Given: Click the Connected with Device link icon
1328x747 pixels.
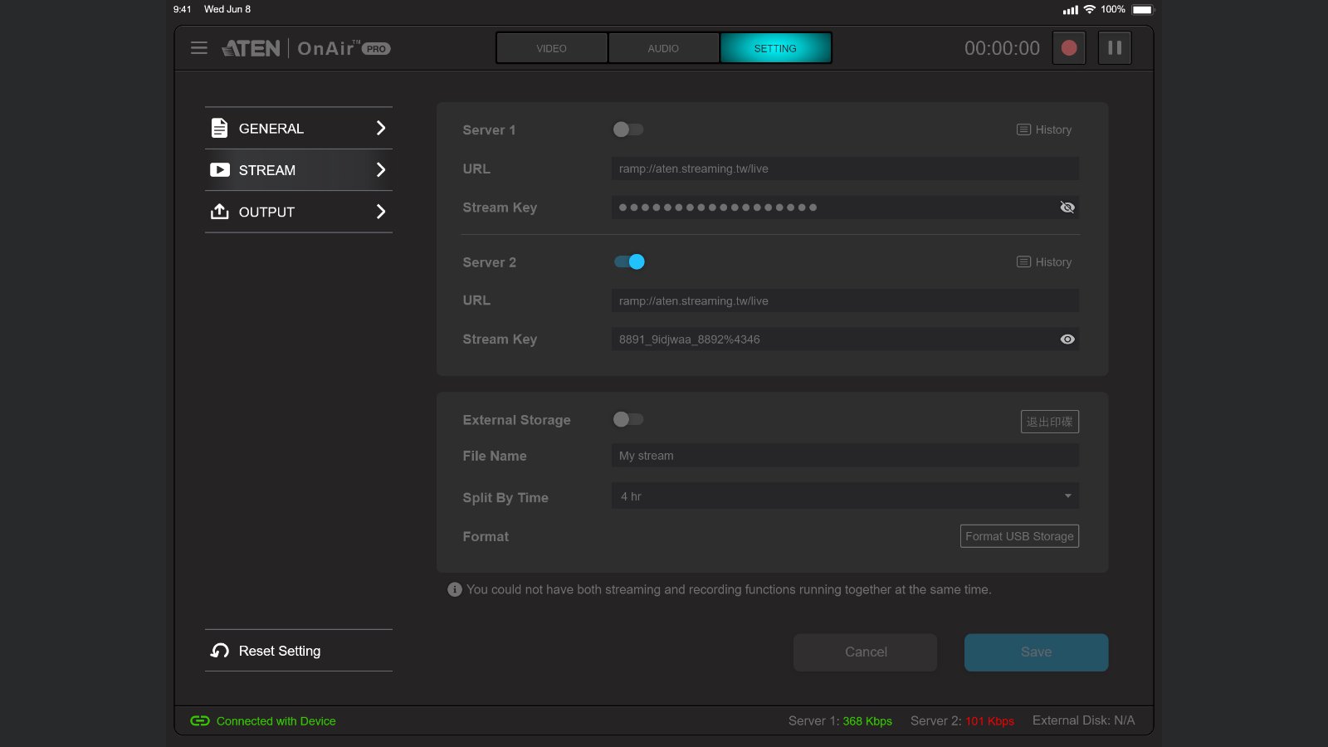Looking at the screenshot, I should click(200, 721).
